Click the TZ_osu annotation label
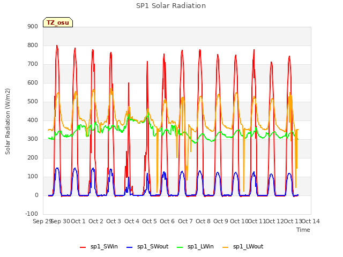This screenshot has width=343, height=257. point(58,22)
